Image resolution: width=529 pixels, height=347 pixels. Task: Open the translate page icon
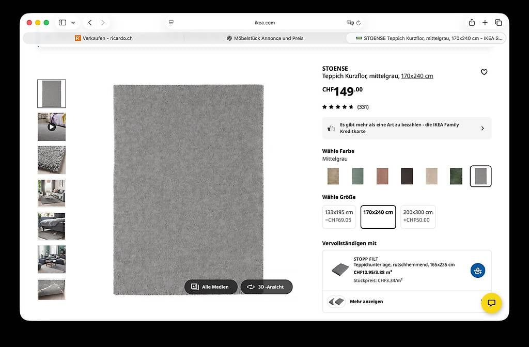coord(350,23)
